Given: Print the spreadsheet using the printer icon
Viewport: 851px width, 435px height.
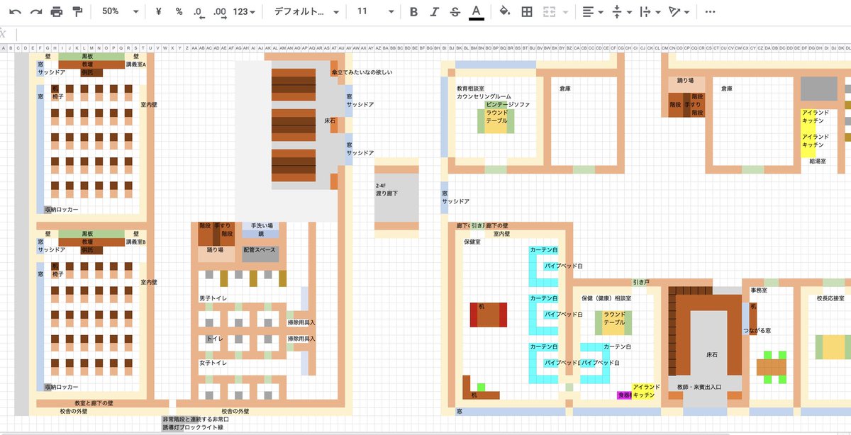Looking at the screenshot, I should pos(57,11).
